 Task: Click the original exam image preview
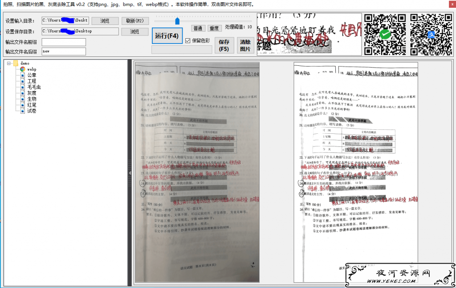(x=197, y=172)
